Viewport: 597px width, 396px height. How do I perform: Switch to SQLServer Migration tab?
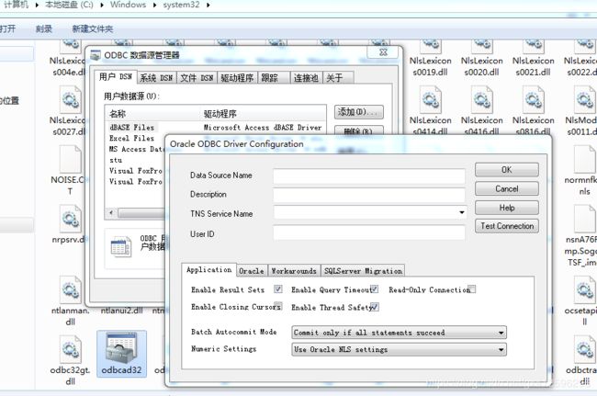coord(363,271)
